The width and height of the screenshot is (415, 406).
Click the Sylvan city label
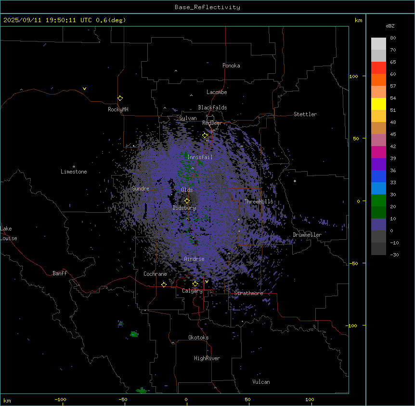(188, 118)
